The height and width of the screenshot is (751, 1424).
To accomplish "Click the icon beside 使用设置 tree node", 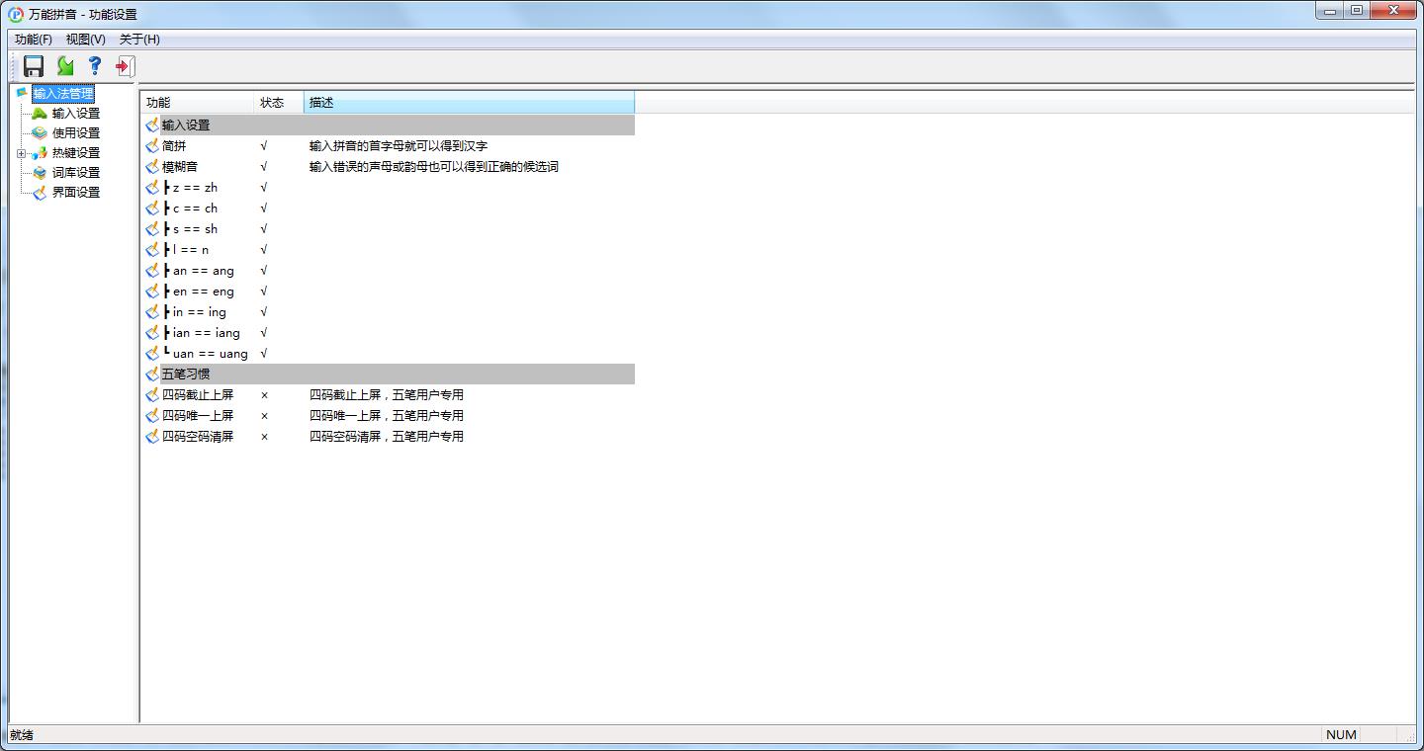I will coord(40,132).
